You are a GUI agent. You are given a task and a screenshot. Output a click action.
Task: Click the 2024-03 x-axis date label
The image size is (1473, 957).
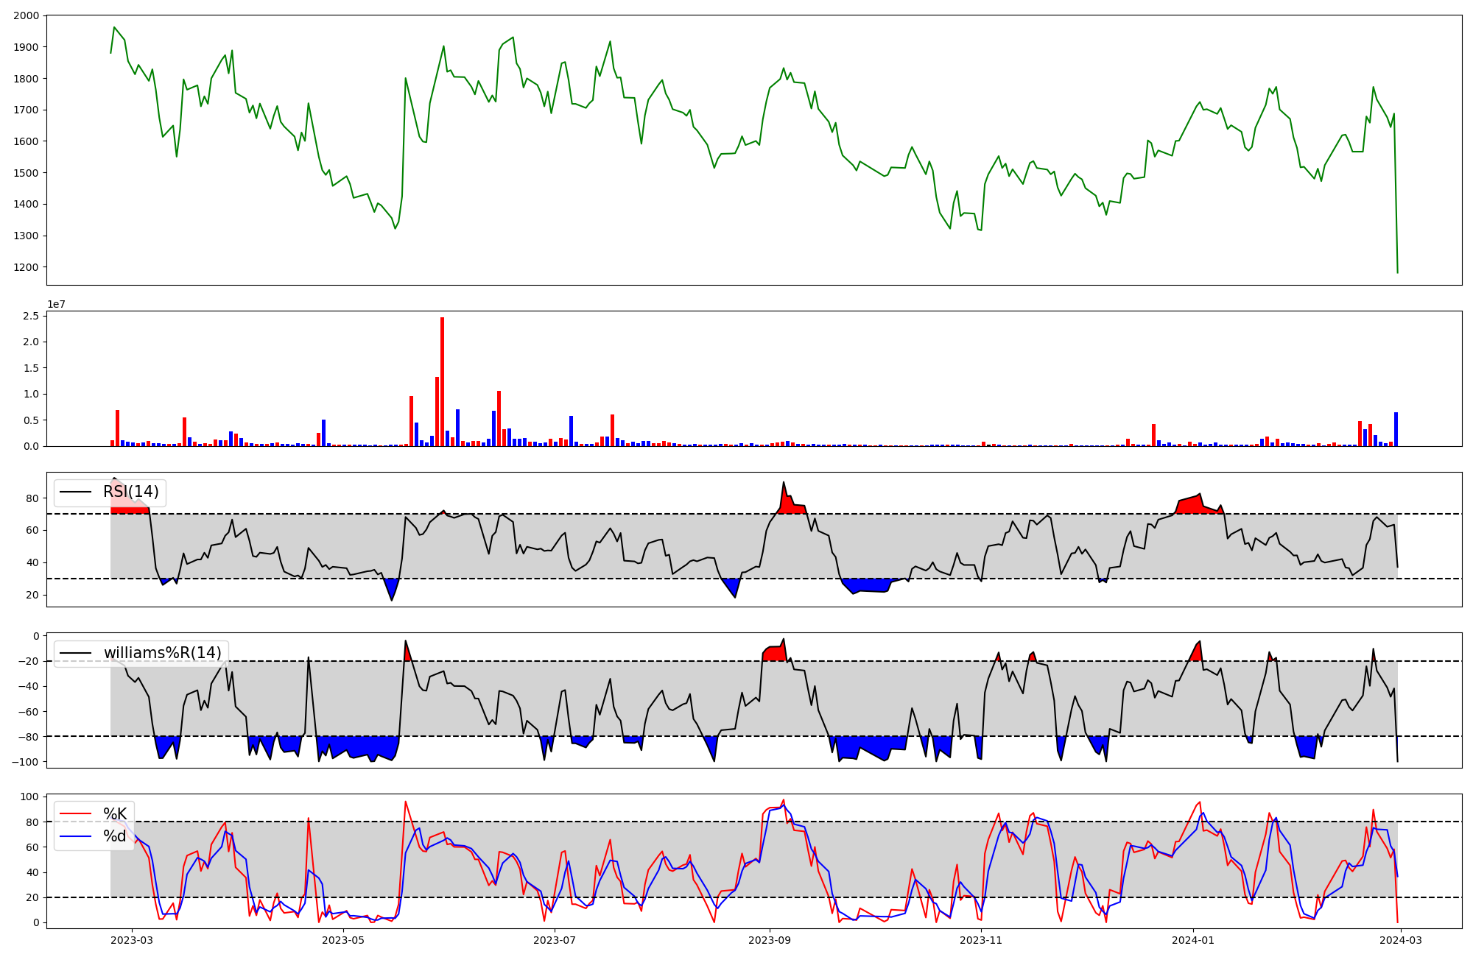point(1400,940)
